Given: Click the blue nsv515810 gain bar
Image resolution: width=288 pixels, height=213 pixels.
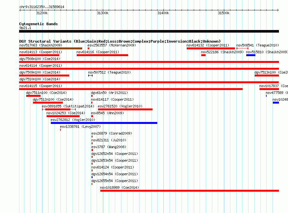Looking at the screenshot, I should (x=251, y=55).
